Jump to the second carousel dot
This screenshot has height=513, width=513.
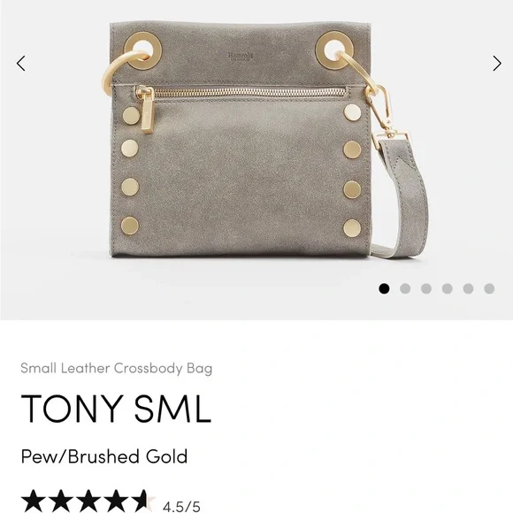[405, 288]
